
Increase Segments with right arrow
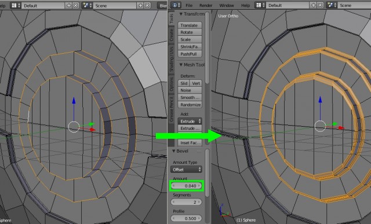click(x=199, y=202)
